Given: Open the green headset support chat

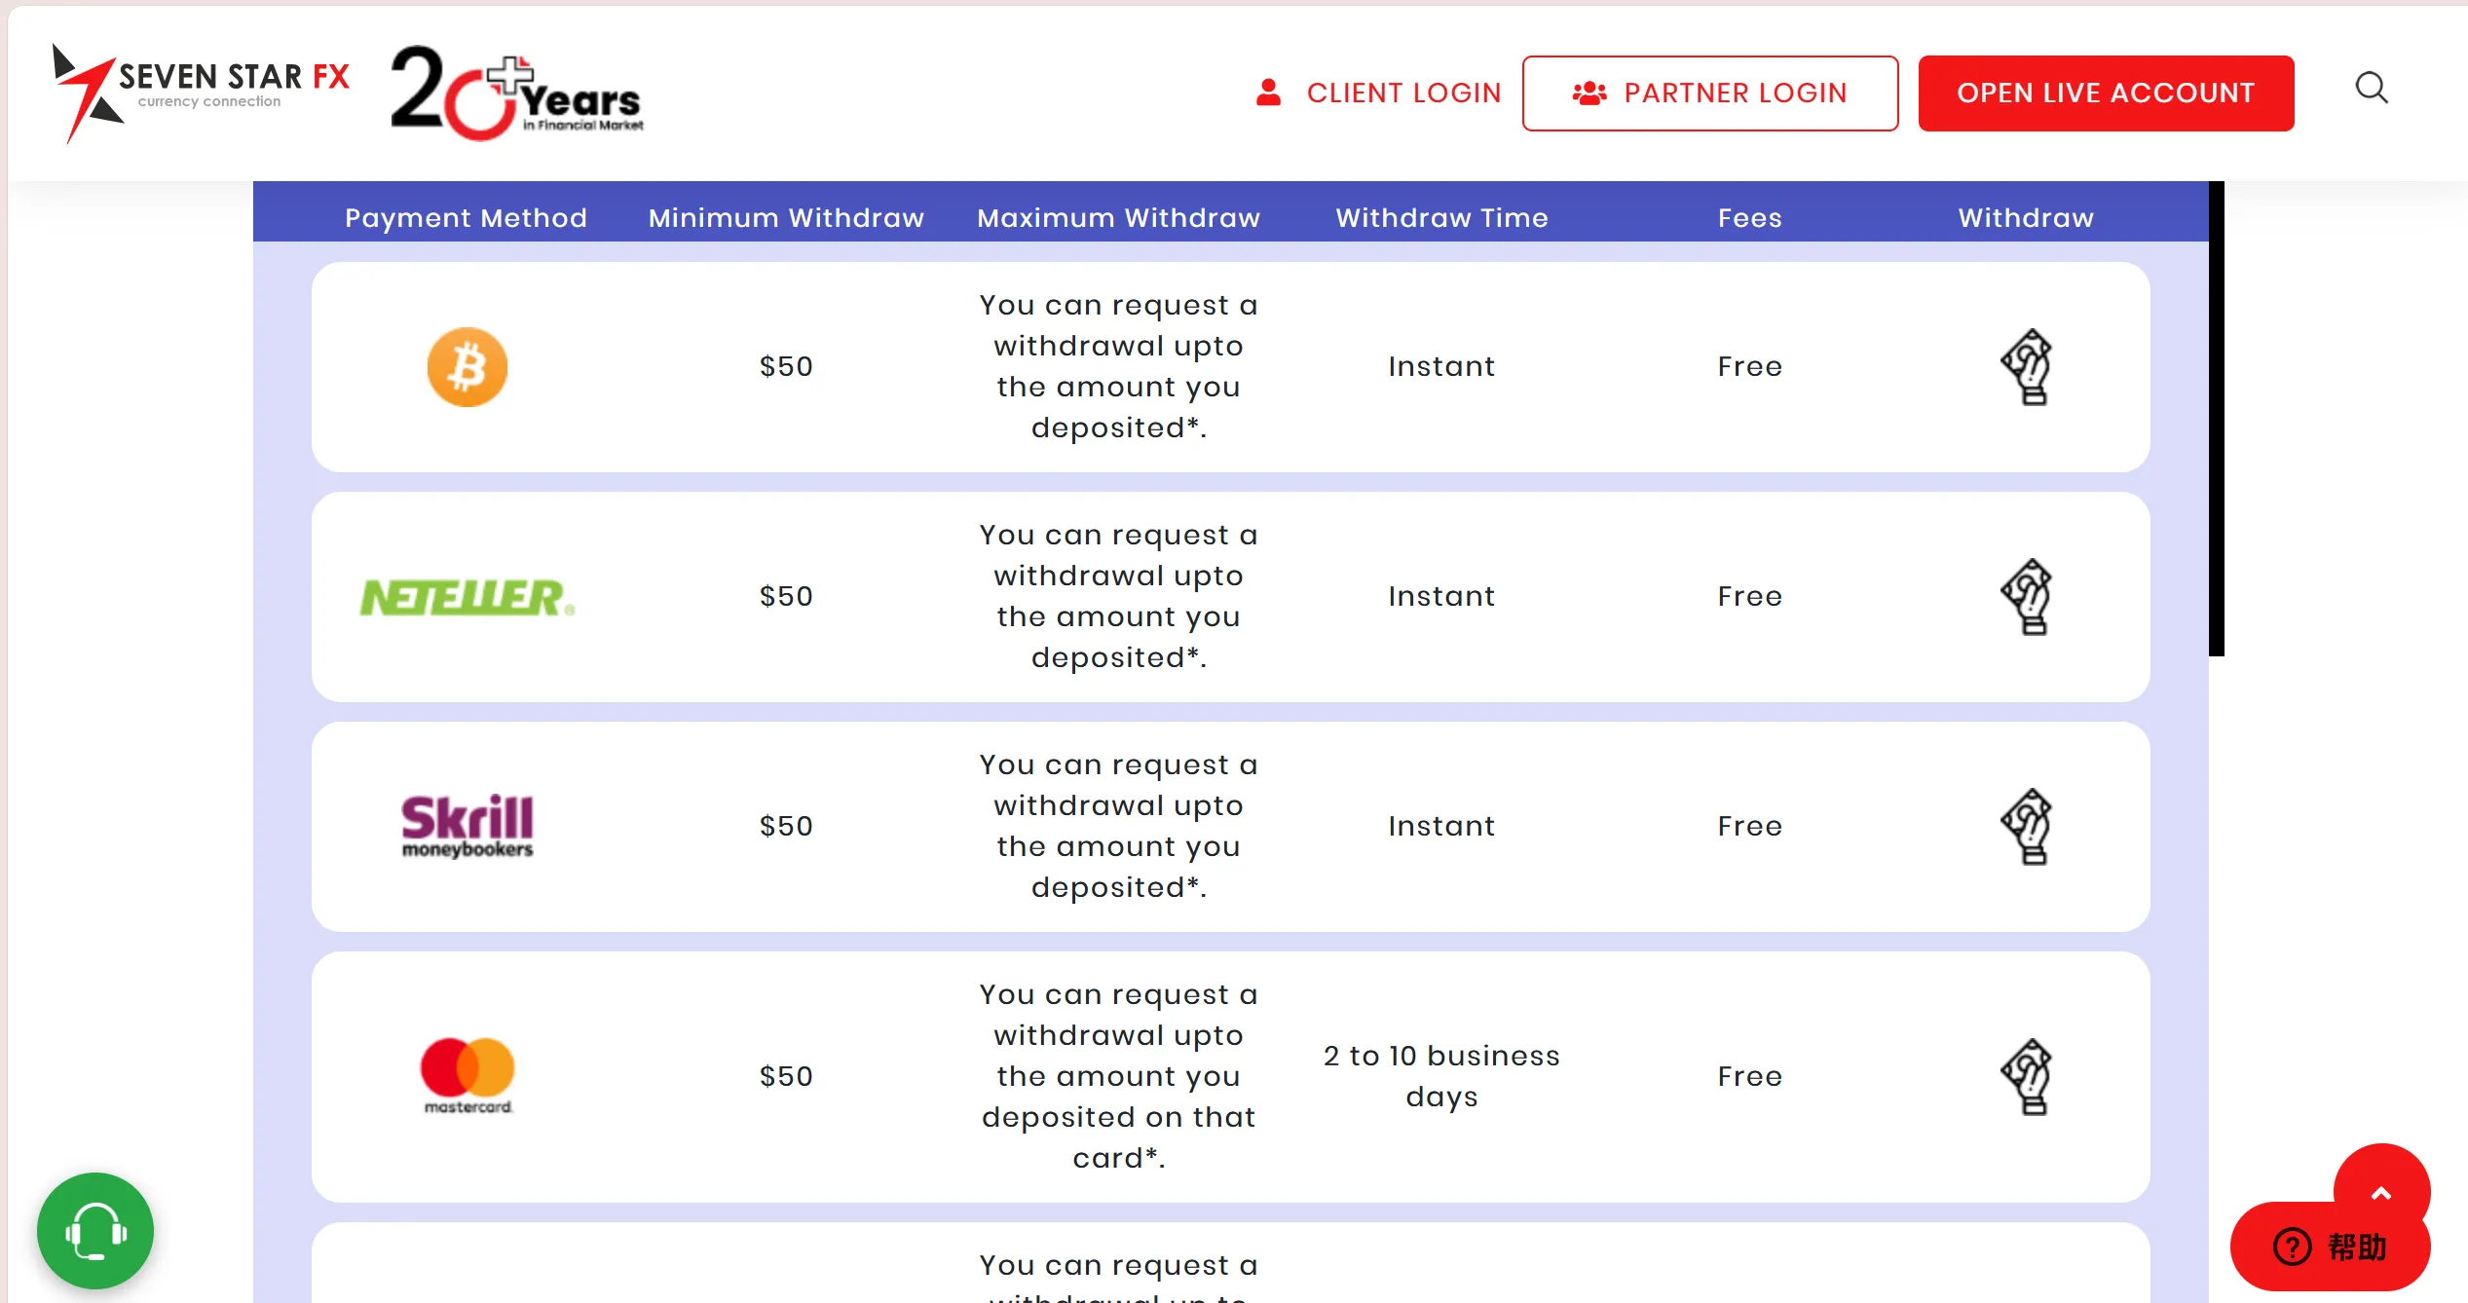Looking at the screenshot, I should (x=95, y=1231).
